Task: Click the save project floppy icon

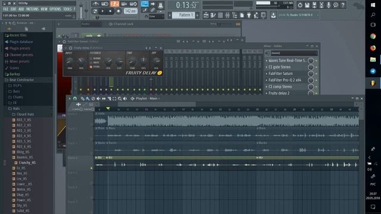Action: tap(307, 5)
